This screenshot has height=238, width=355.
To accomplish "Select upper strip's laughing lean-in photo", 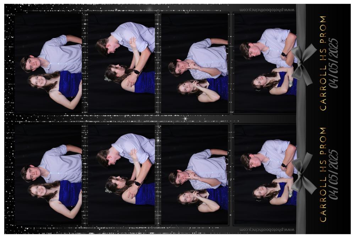I will 121,63.
